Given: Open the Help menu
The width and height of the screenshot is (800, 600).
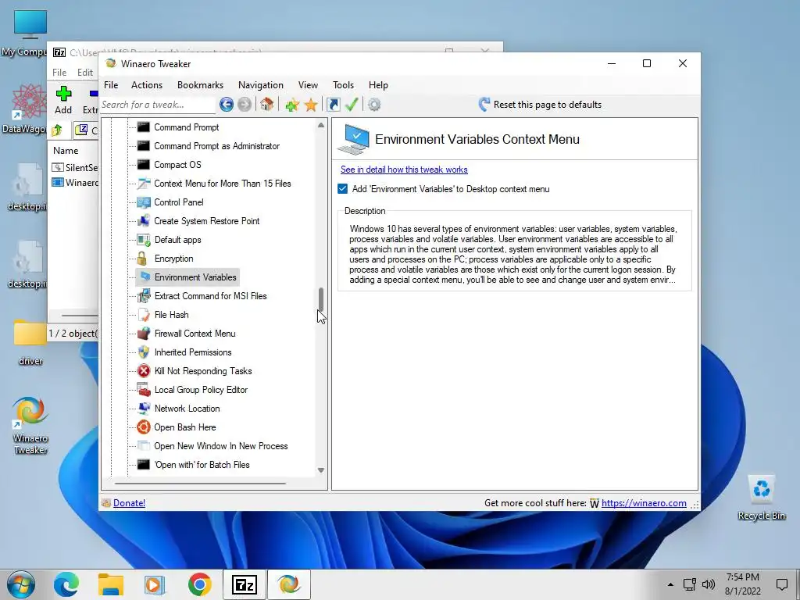Looking at the screenshot, I should pos(379,85).
